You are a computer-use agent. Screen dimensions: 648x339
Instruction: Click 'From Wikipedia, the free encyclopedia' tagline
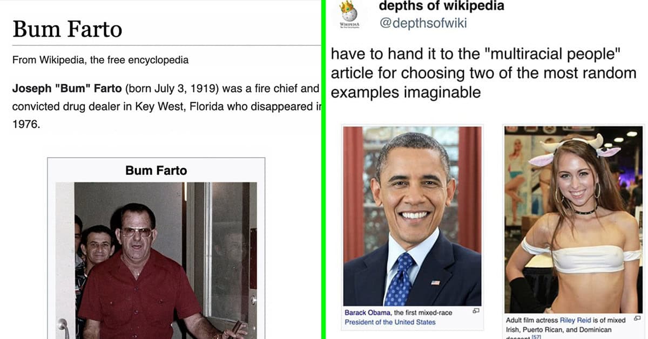(100, 60)
